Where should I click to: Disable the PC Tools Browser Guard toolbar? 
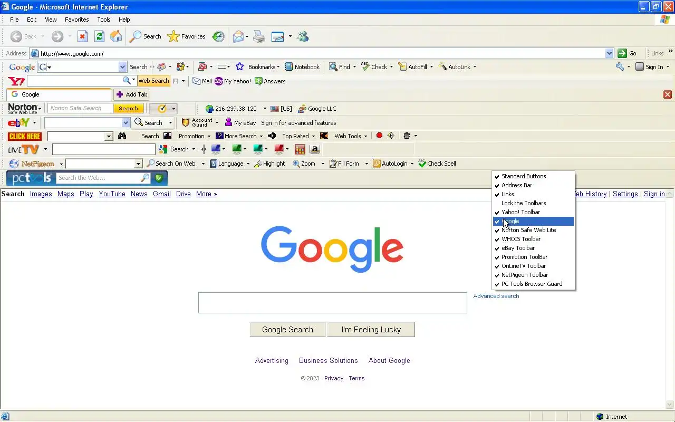pyautogui.click(x=534, y=284)
